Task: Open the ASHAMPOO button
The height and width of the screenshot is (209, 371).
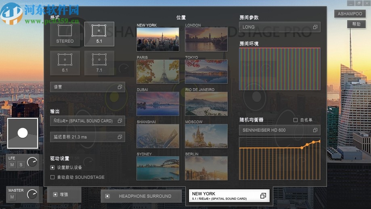Action: (x=350, y=14)
